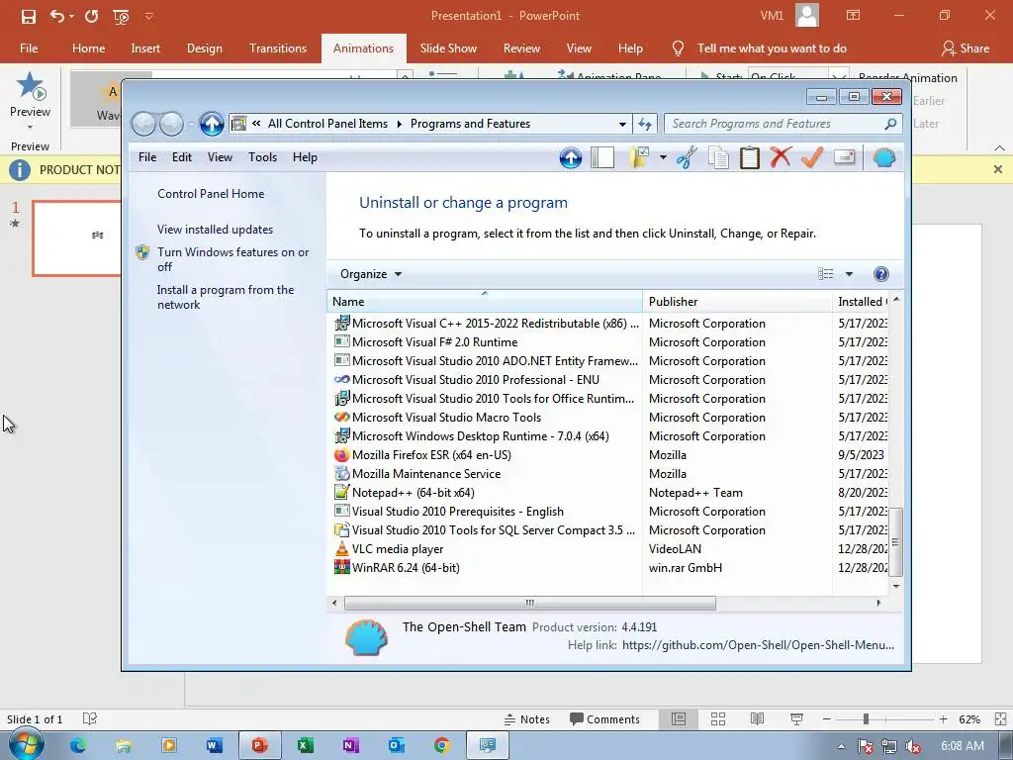The width and height of the screenshot is (1013, 760).
Task: Click the vertical scrollbar down arrow
Action: (896, 586)
